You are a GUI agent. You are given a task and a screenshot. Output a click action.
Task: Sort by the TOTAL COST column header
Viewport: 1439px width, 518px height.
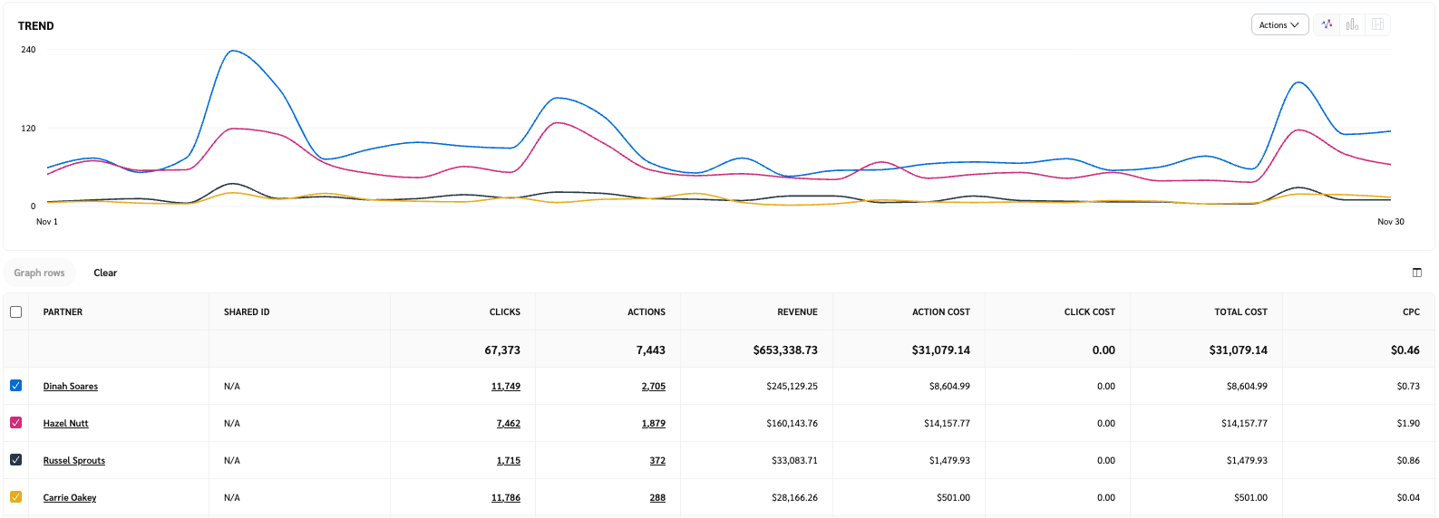click(x=1240, y=312)
